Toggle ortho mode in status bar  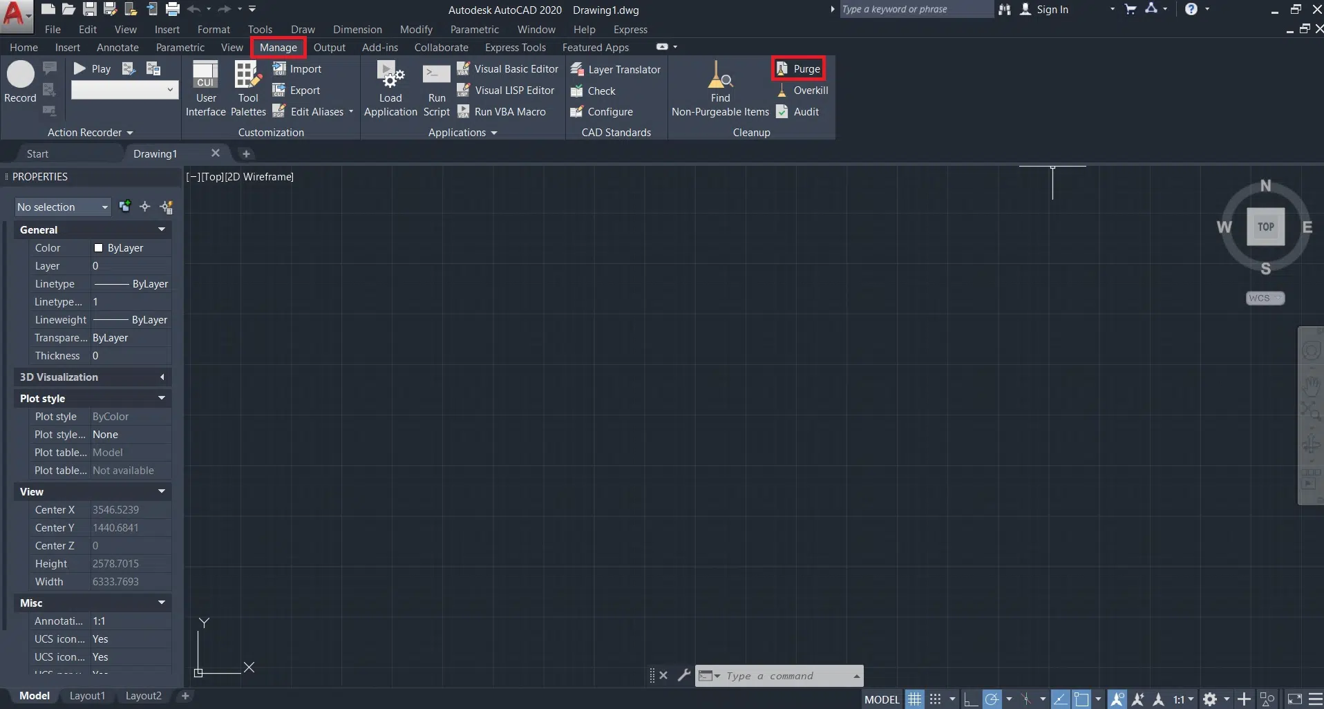coord(970,699)
